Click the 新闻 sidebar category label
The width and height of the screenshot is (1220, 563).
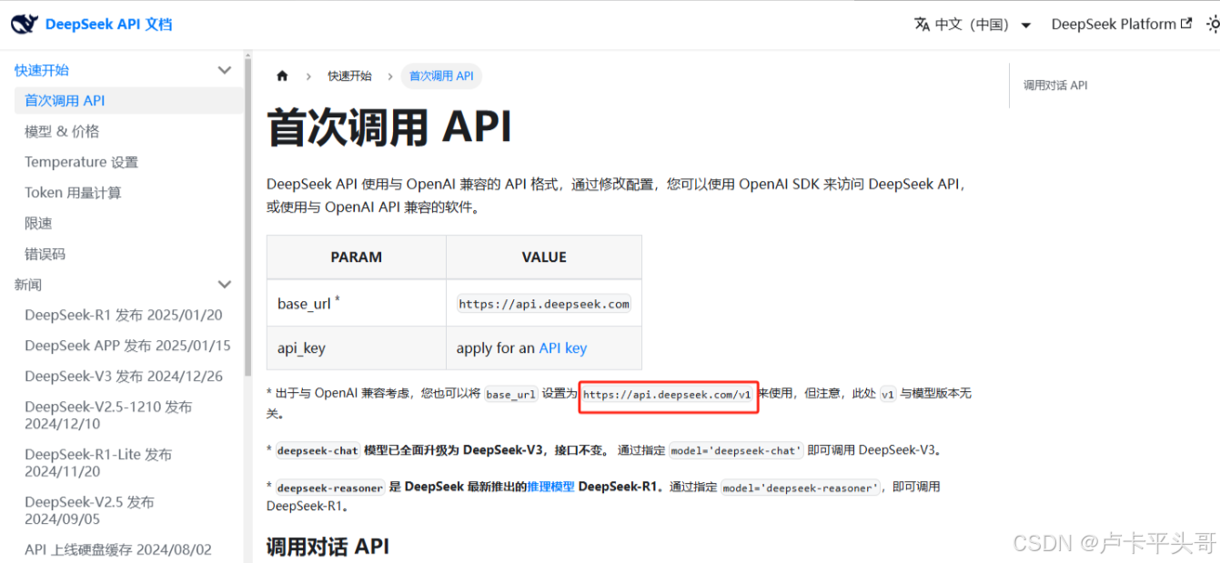[28, 285]
